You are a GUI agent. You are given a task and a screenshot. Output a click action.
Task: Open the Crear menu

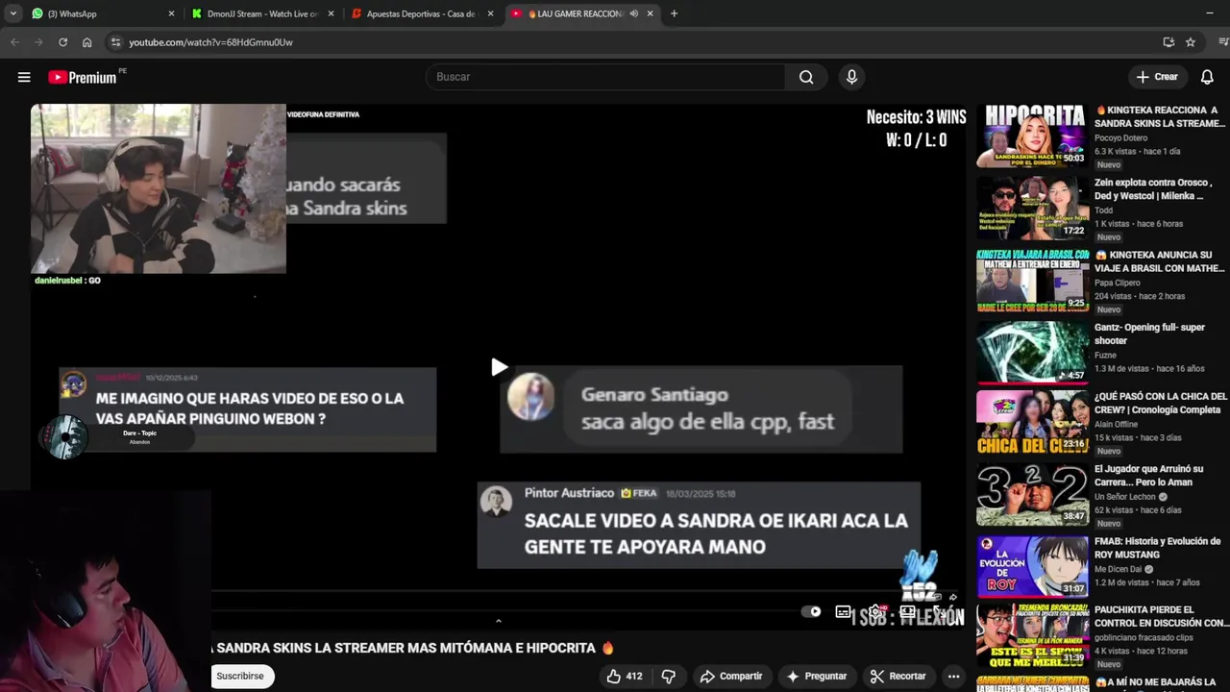pos(1157,77)
